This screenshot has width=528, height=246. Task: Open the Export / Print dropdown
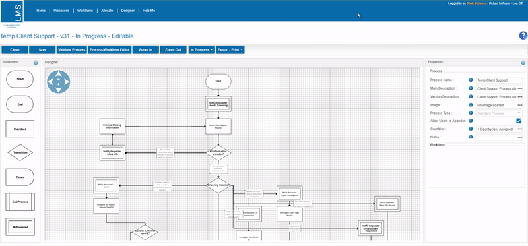pos(230,50)
